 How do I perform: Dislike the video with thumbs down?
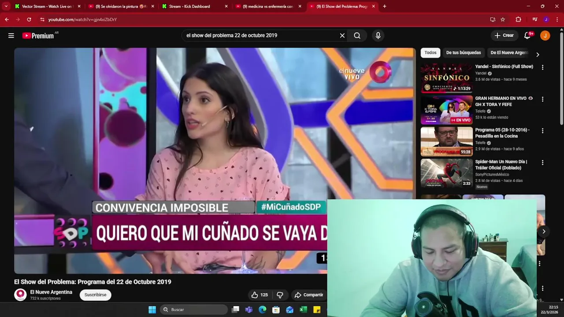click(280, 295)
